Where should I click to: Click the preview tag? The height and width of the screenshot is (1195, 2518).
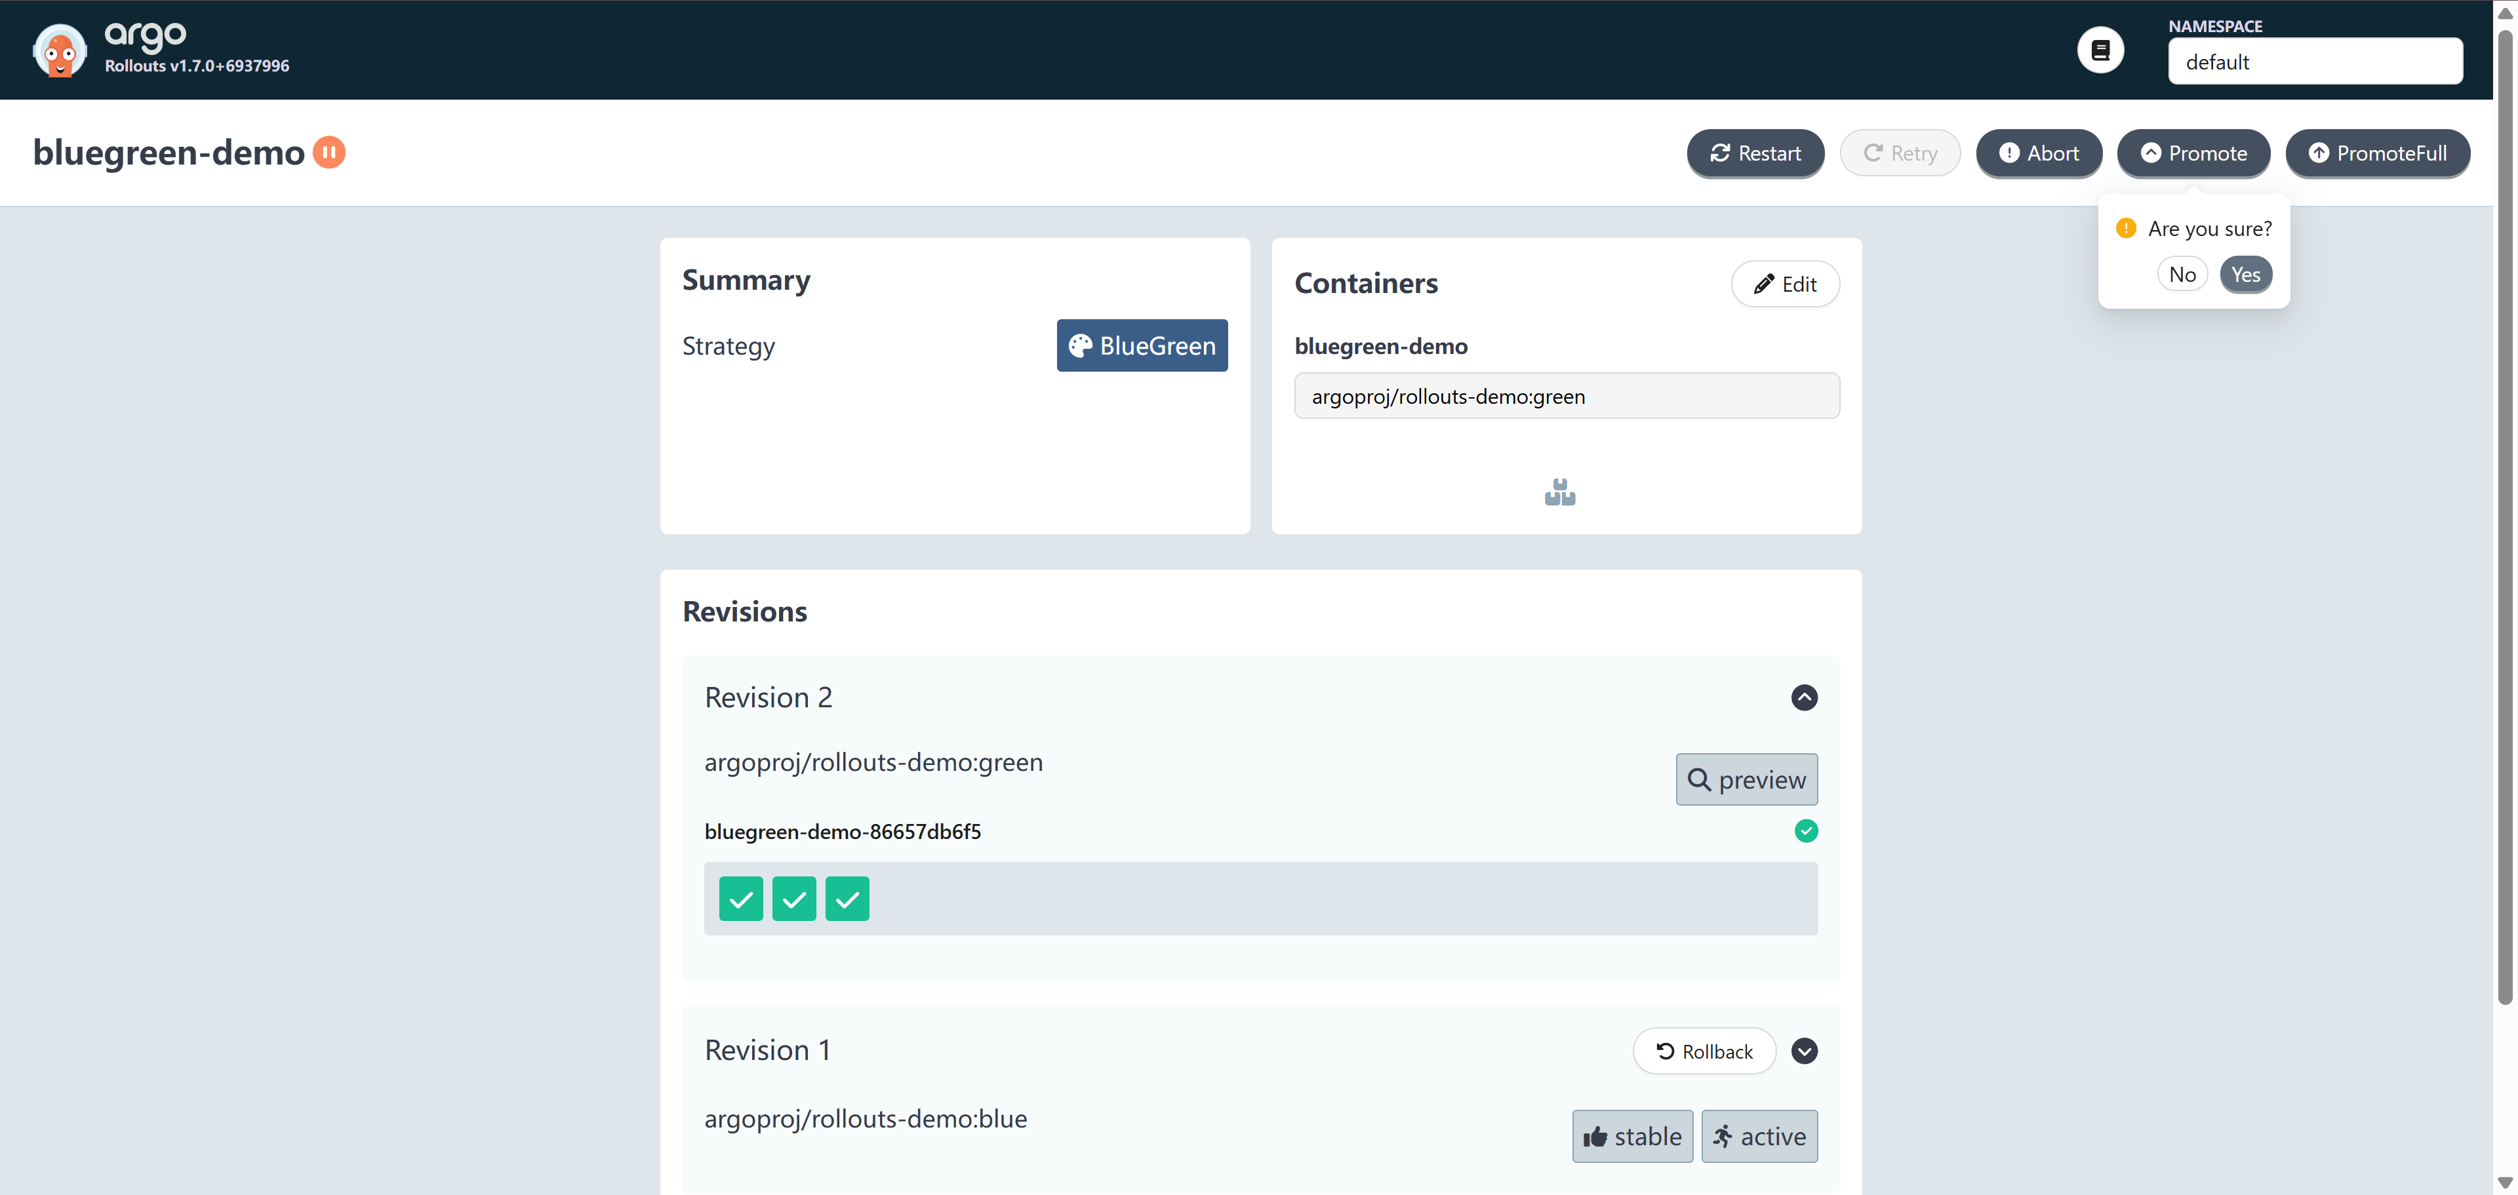tap(1747, 779)
